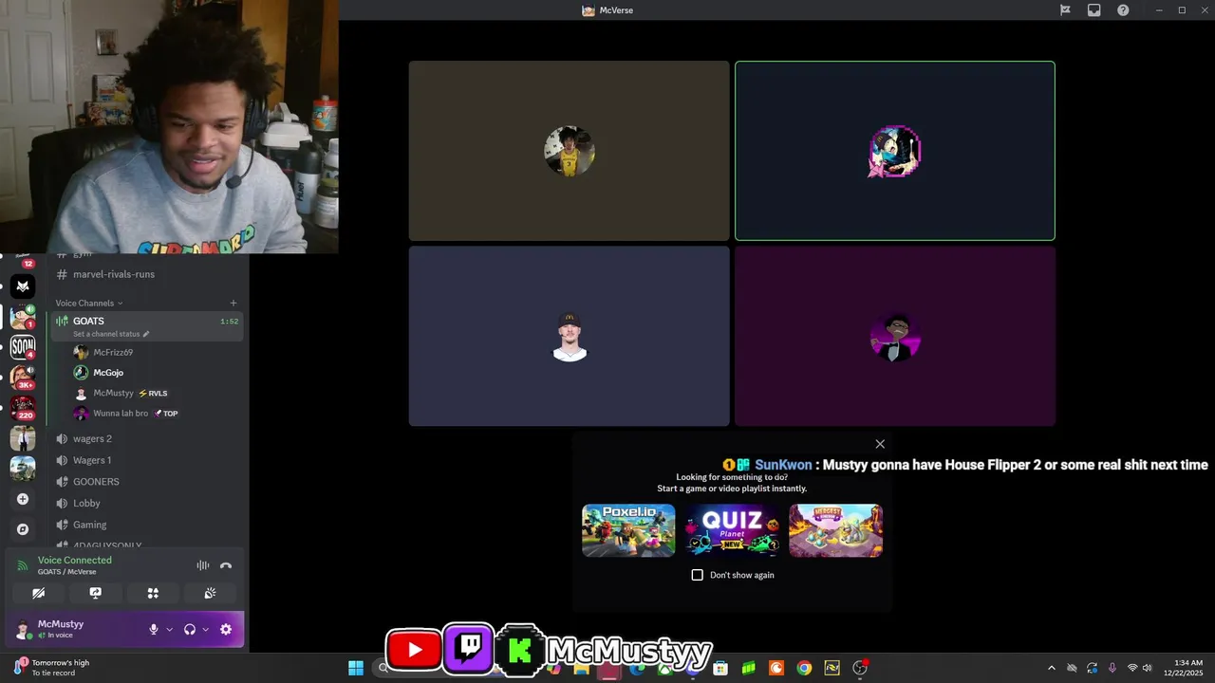Join the GOONERS voice channel
Viewport: 1215px width, 683px height.
click(x=147, y=482)
